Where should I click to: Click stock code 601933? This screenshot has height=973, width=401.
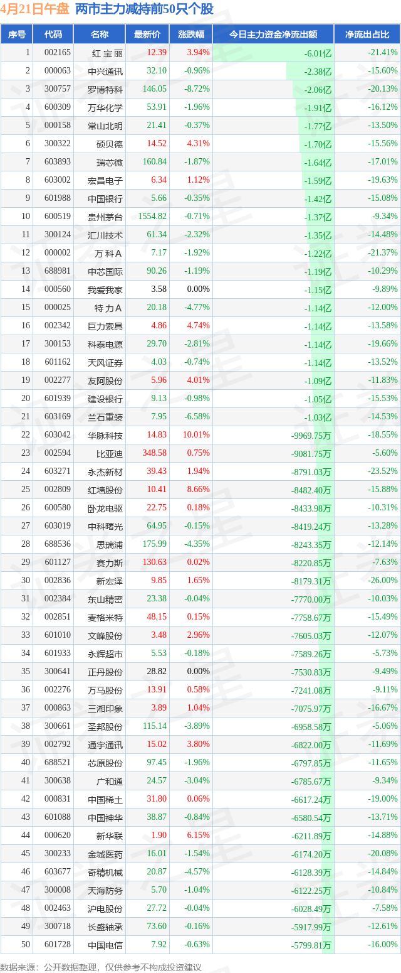pyautogui.click(x=58, y=653)
